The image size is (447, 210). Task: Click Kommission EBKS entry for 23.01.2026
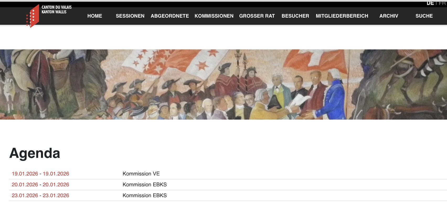(145, 196)
